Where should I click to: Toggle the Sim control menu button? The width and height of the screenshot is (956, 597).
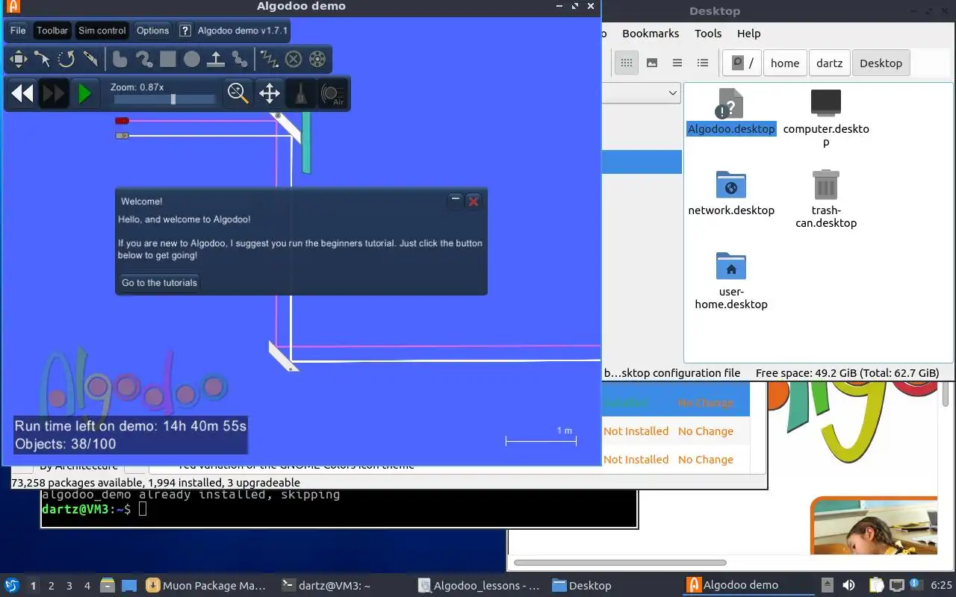point(102,31)
